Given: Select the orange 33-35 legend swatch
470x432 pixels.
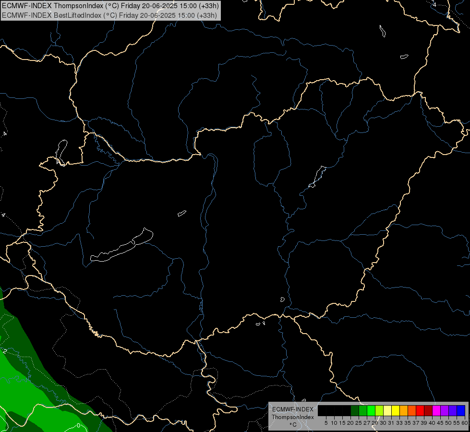Looking at the screenshot, I should 404,410.
